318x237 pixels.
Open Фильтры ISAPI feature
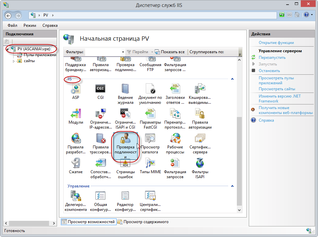pyautogui.click(x=200, y=168)
